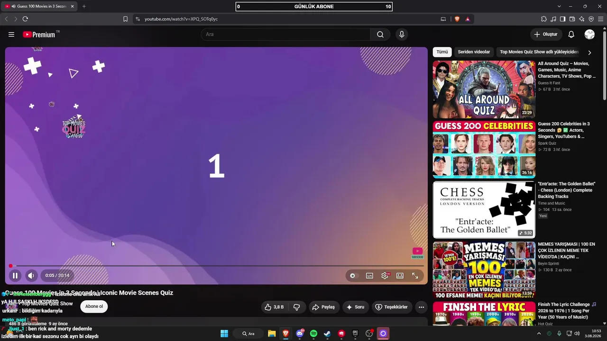The image size is (607, 341).
Task: Show hidden system tray icons
Action: (x=539, y=333)
